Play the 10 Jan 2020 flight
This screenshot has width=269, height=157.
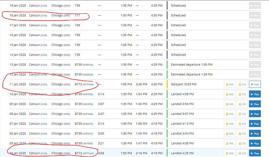(255, 94)
